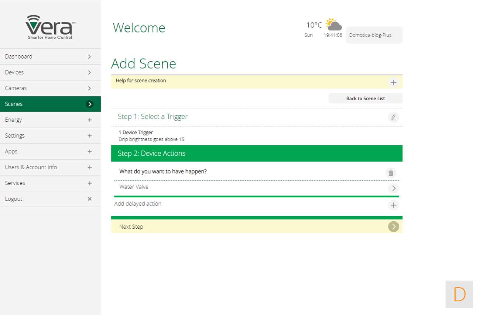Viewport: 480px width, 315px height.
Task: Click the Domotica-blog-Plus controller button
Action: 374,35
